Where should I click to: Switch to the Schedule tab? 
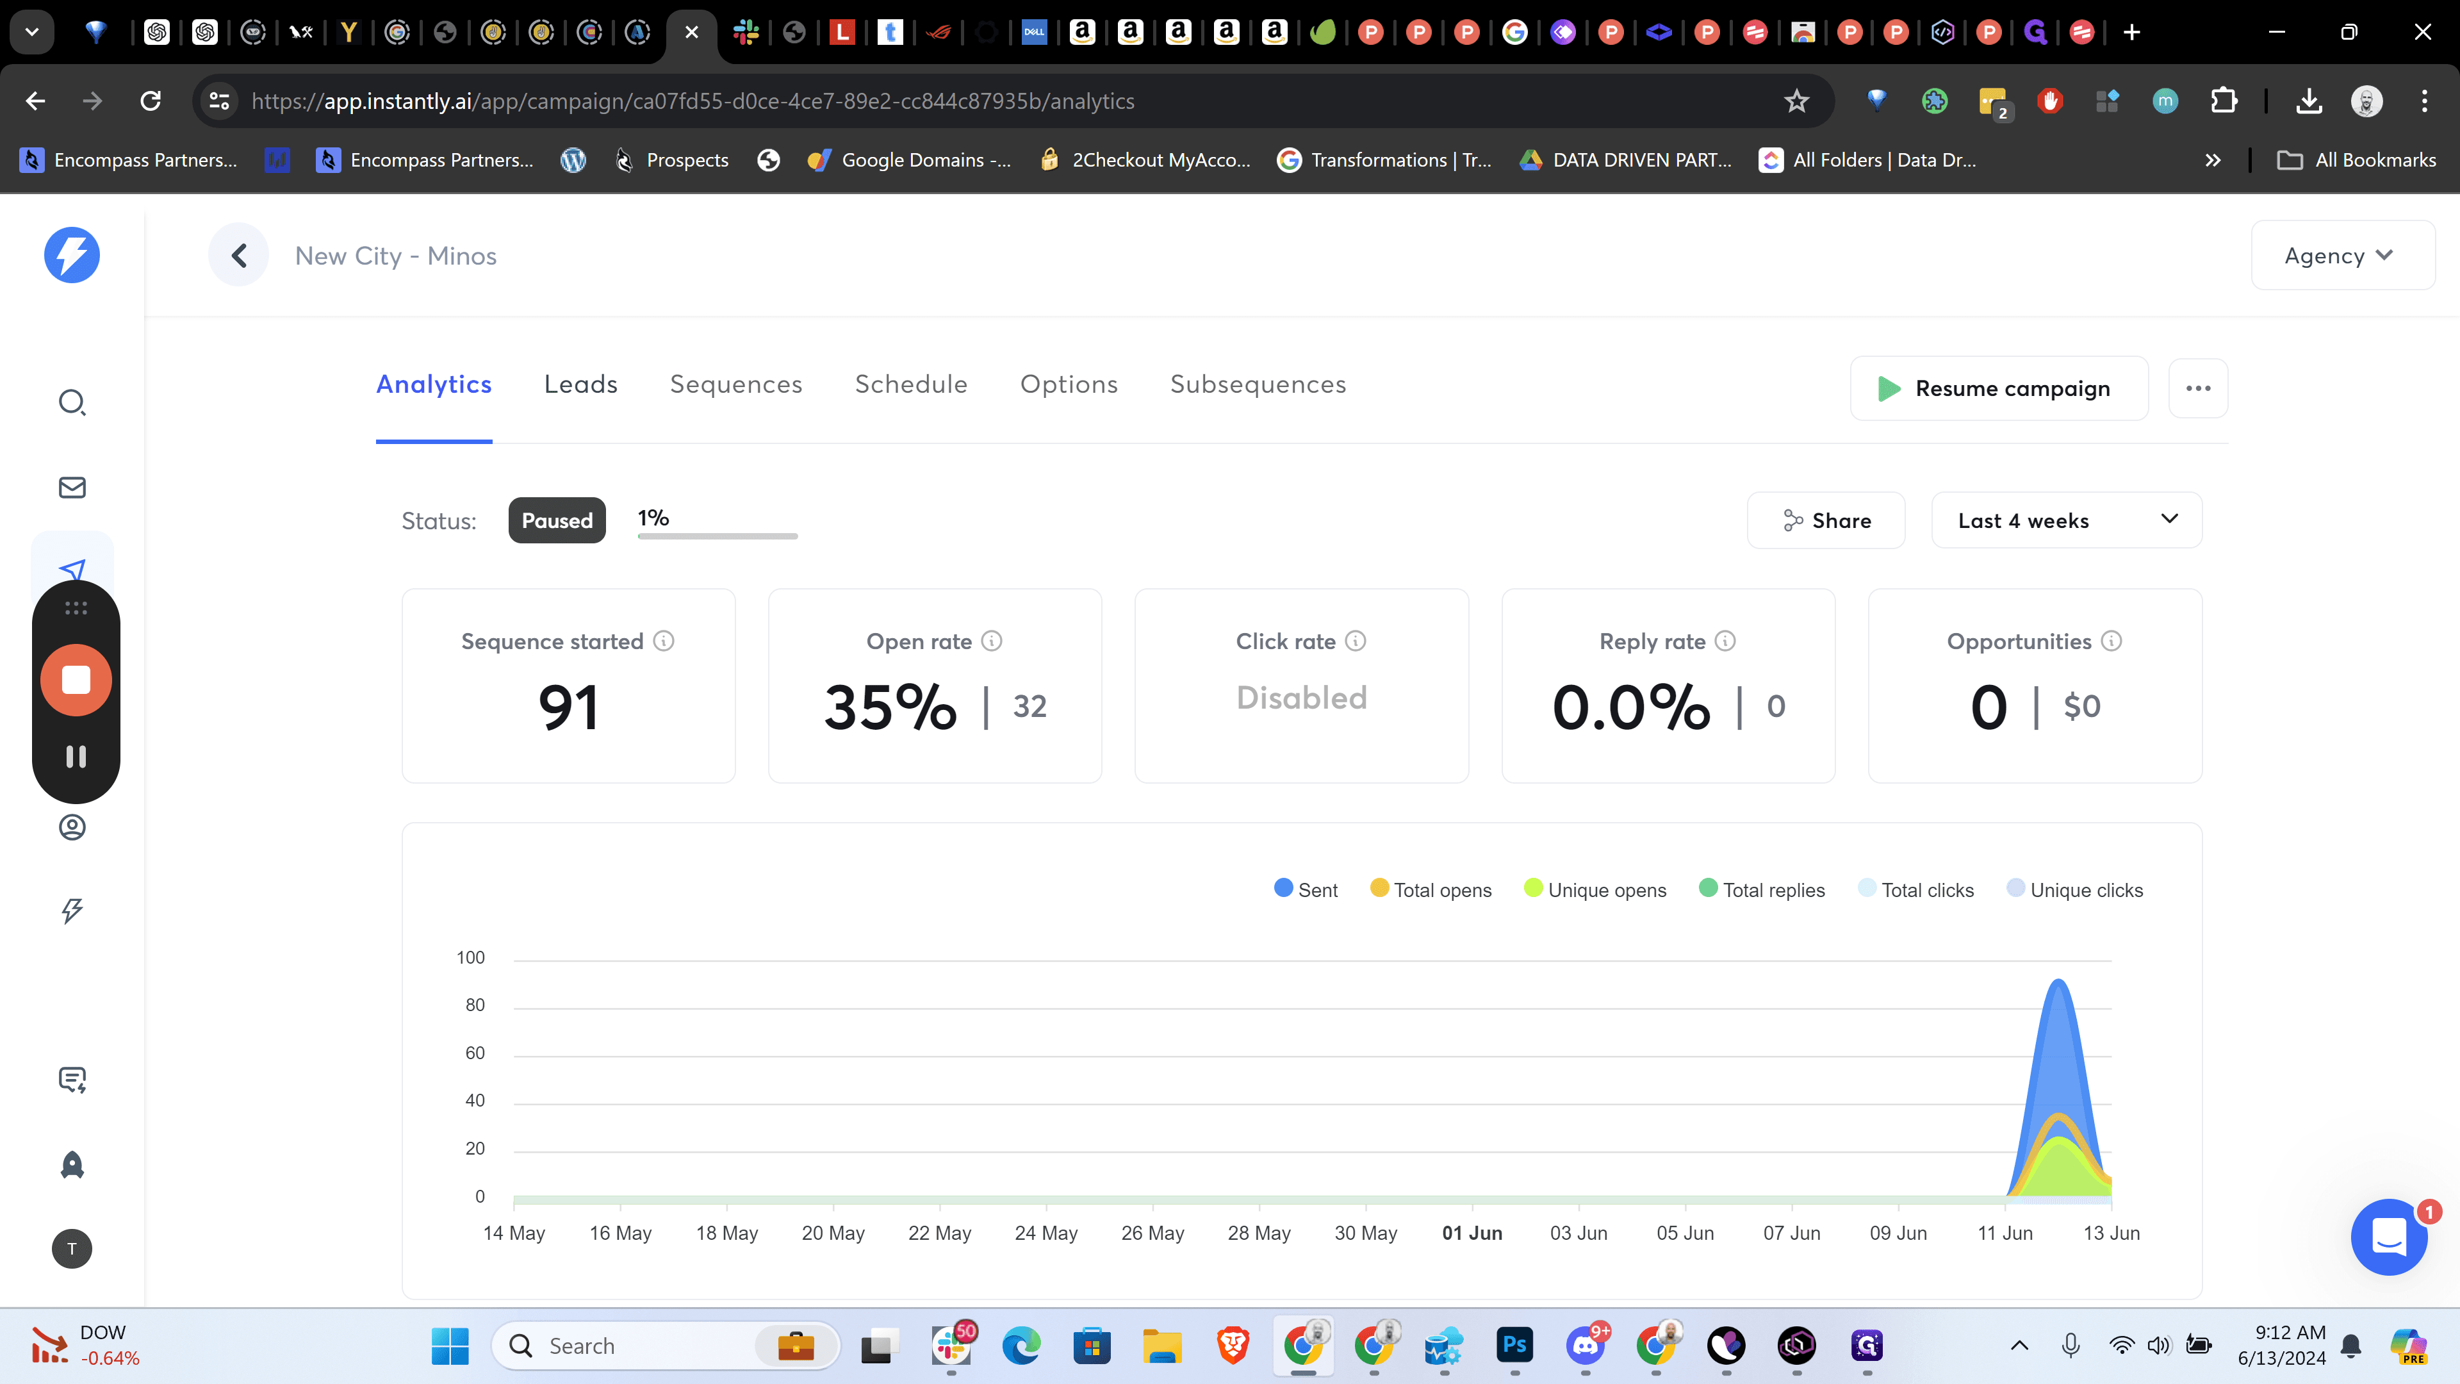point(911,384)
